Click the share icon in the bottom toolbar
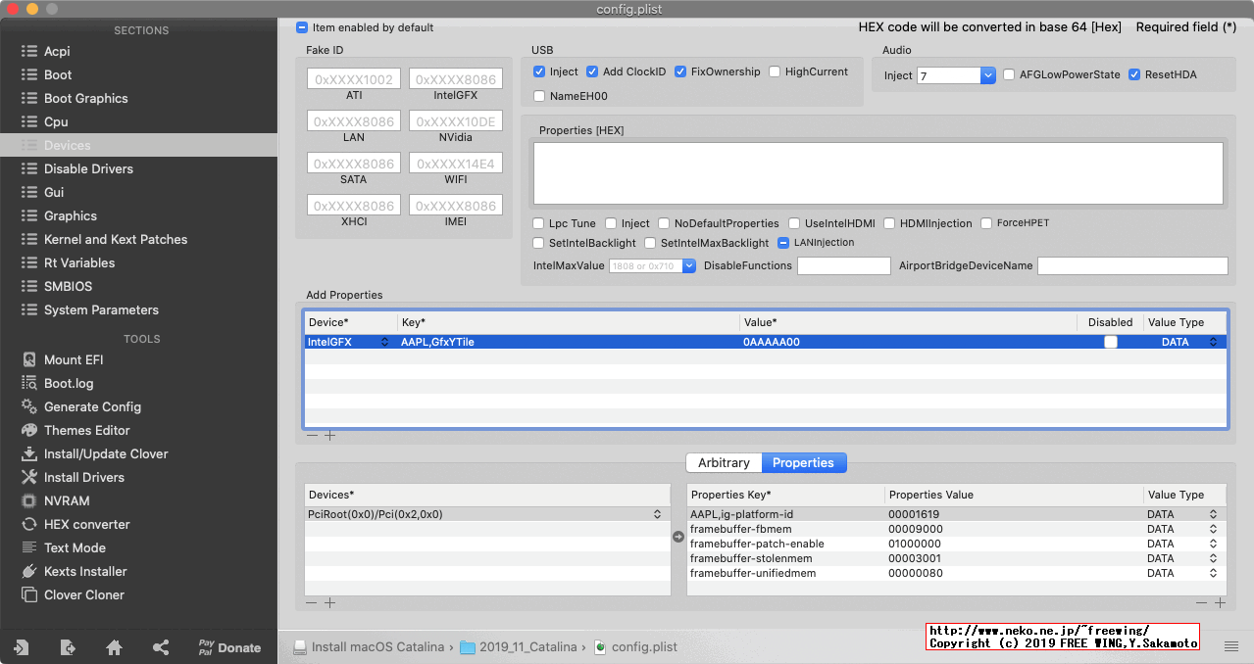This screenshot has width=1254, height=664. 161,647
